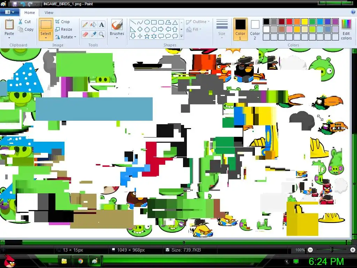This screenshot has height=268, width=357.
Task: Open Paint Help question mark
Action: [354, 12]
